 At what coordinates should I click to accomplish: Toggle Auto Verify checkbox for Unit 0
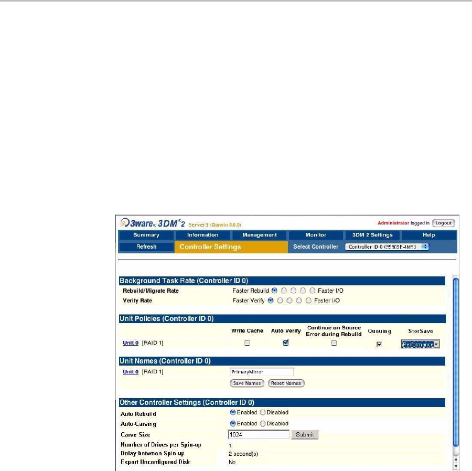pyautogui.click(x=286, y=343)
